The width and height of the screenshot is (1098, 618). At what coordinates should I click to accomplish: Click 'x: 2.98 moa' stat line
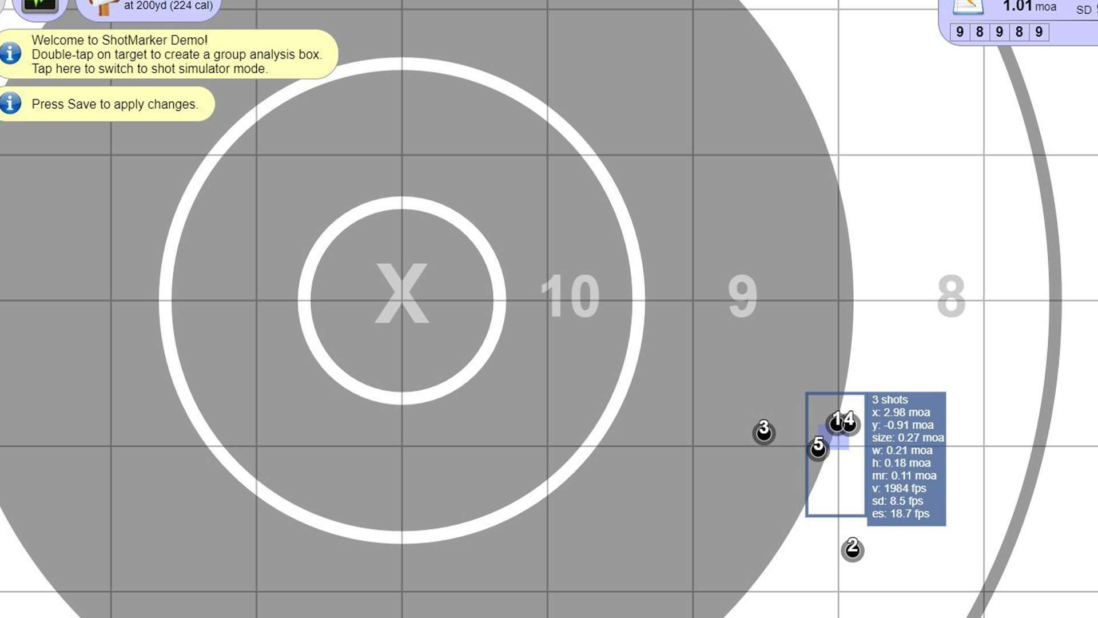[901, 412]
